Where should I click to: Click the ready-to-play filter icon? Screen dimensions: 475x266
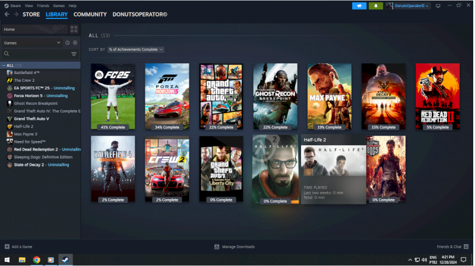coord(75,43)
